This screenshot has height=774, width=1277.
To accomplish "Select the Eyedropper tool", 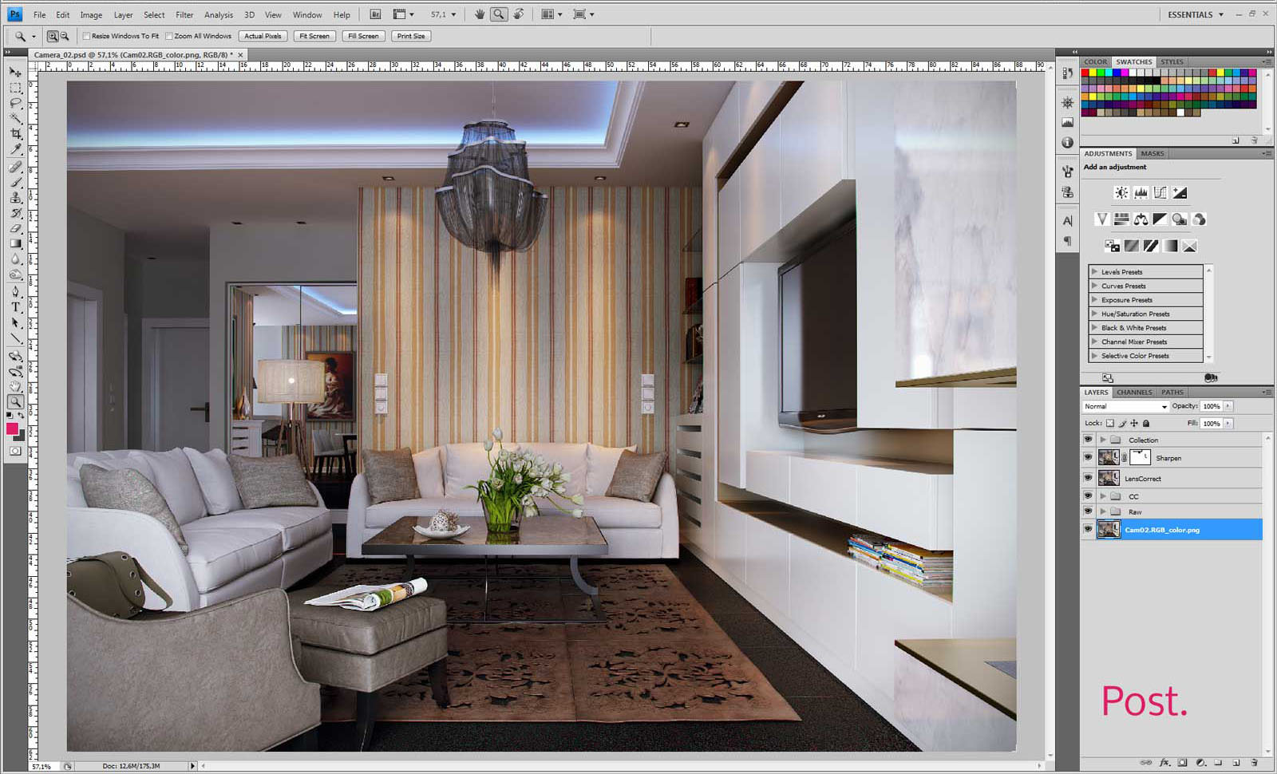I will pyautogui.click(x=15, y=149).
